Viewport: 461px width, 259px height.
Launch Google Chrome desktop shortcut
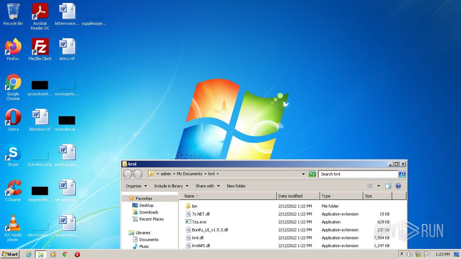pos(13,87)
